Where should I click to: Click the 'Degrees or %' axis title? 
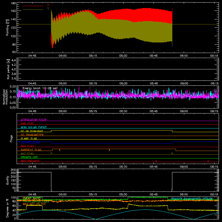(7, 208)
